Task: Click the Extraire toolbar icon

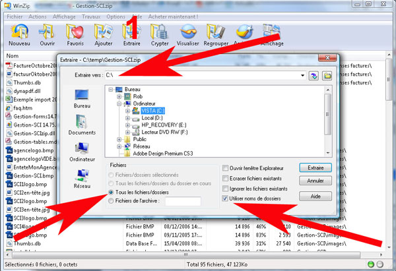Action: [131, 35]
